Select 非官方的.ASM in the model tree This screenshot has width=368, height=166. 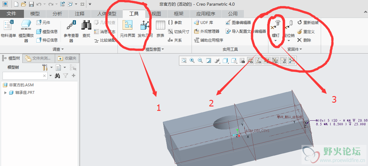19,85
